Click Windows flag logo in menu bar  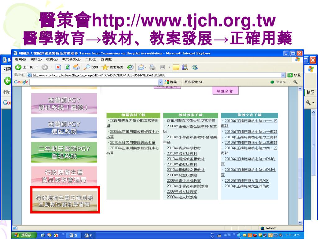298,59
